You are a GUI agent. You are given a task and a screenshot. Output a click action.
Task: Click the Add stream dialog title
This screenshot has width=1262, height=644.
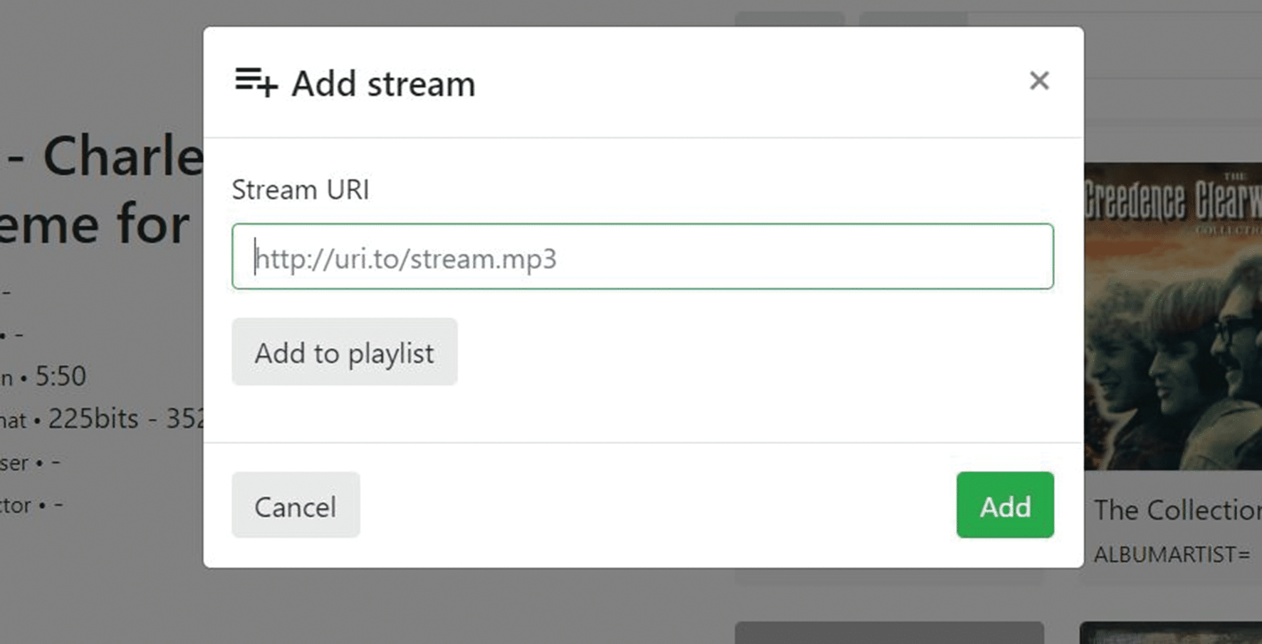click(x=383, y=84)
